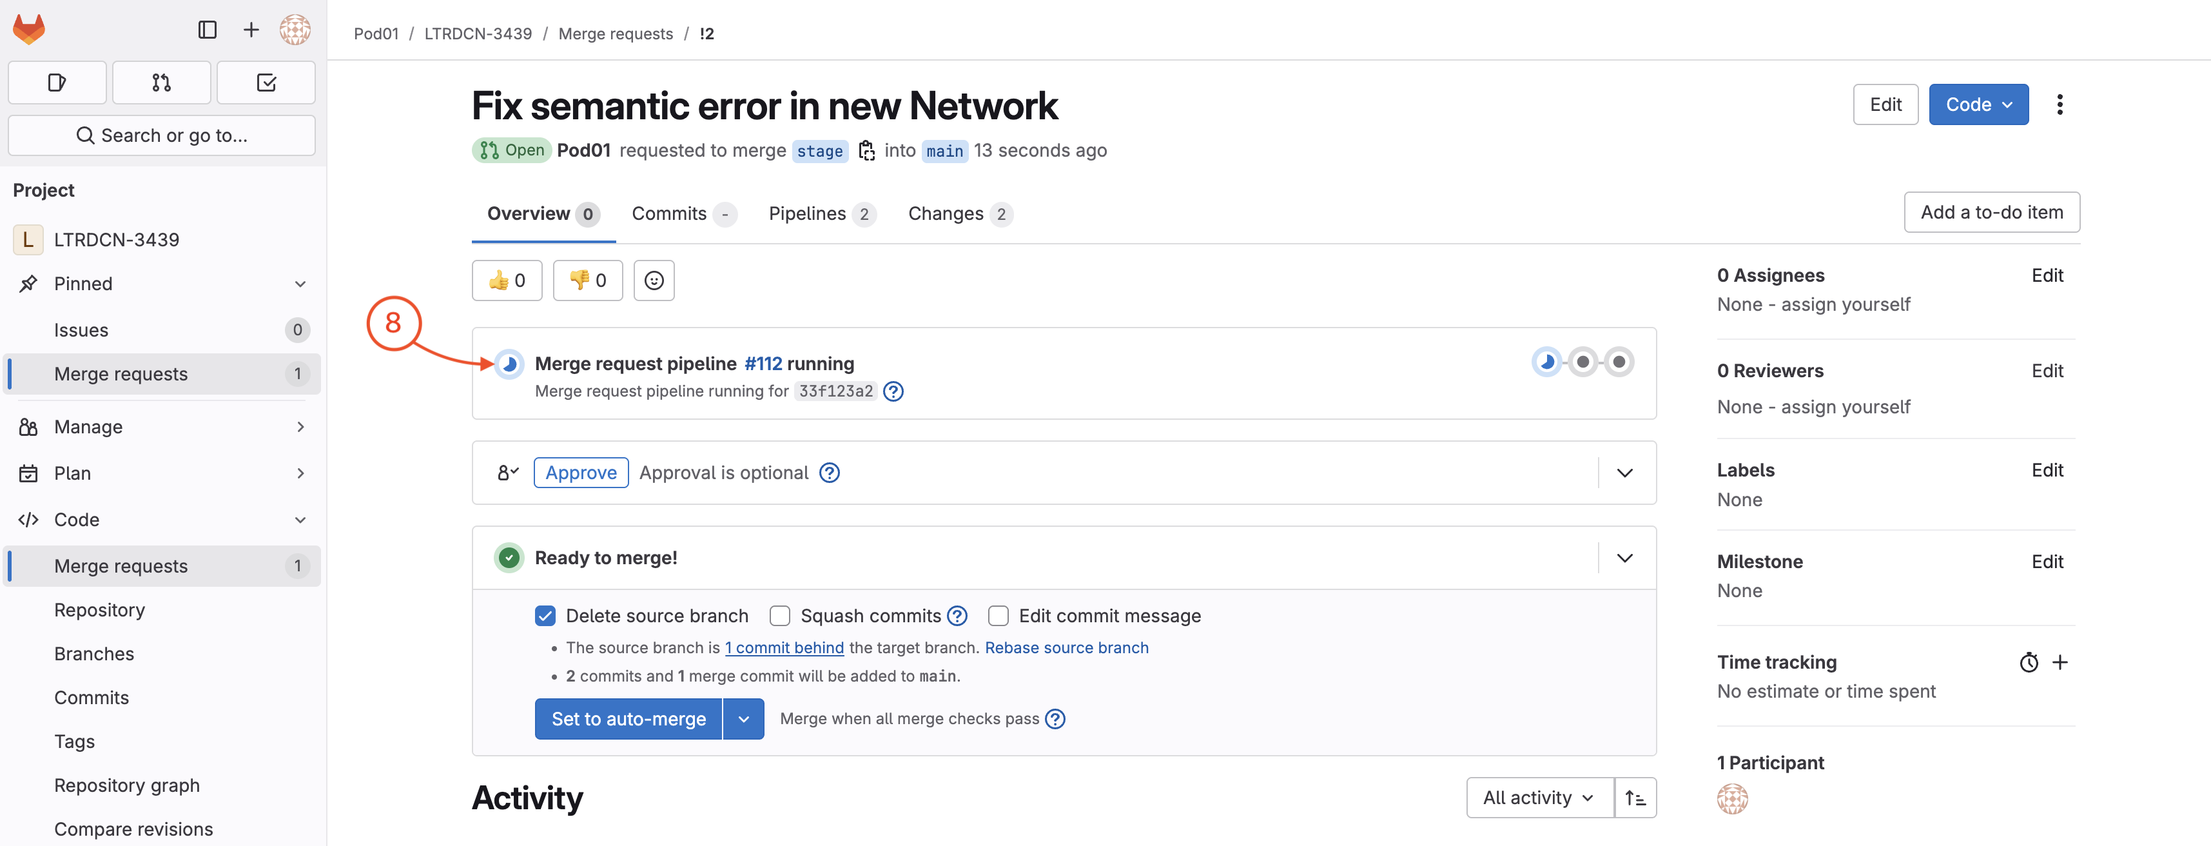Screen dimensions: 2211x846
Task: Enable Squash commits checkbox
Action: pos(779,616)
